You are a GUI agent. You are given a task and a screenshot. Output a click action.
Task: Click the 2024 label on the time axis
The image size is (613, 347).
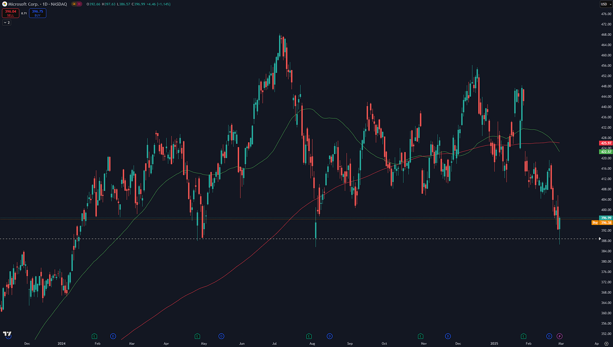pos(62,344)
